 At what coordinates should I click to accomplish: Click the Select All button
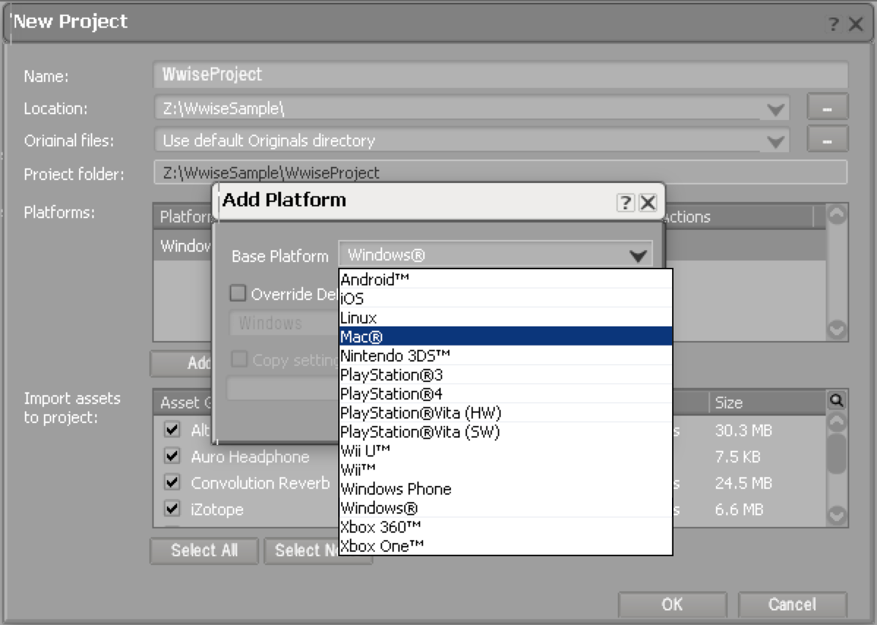204,550
